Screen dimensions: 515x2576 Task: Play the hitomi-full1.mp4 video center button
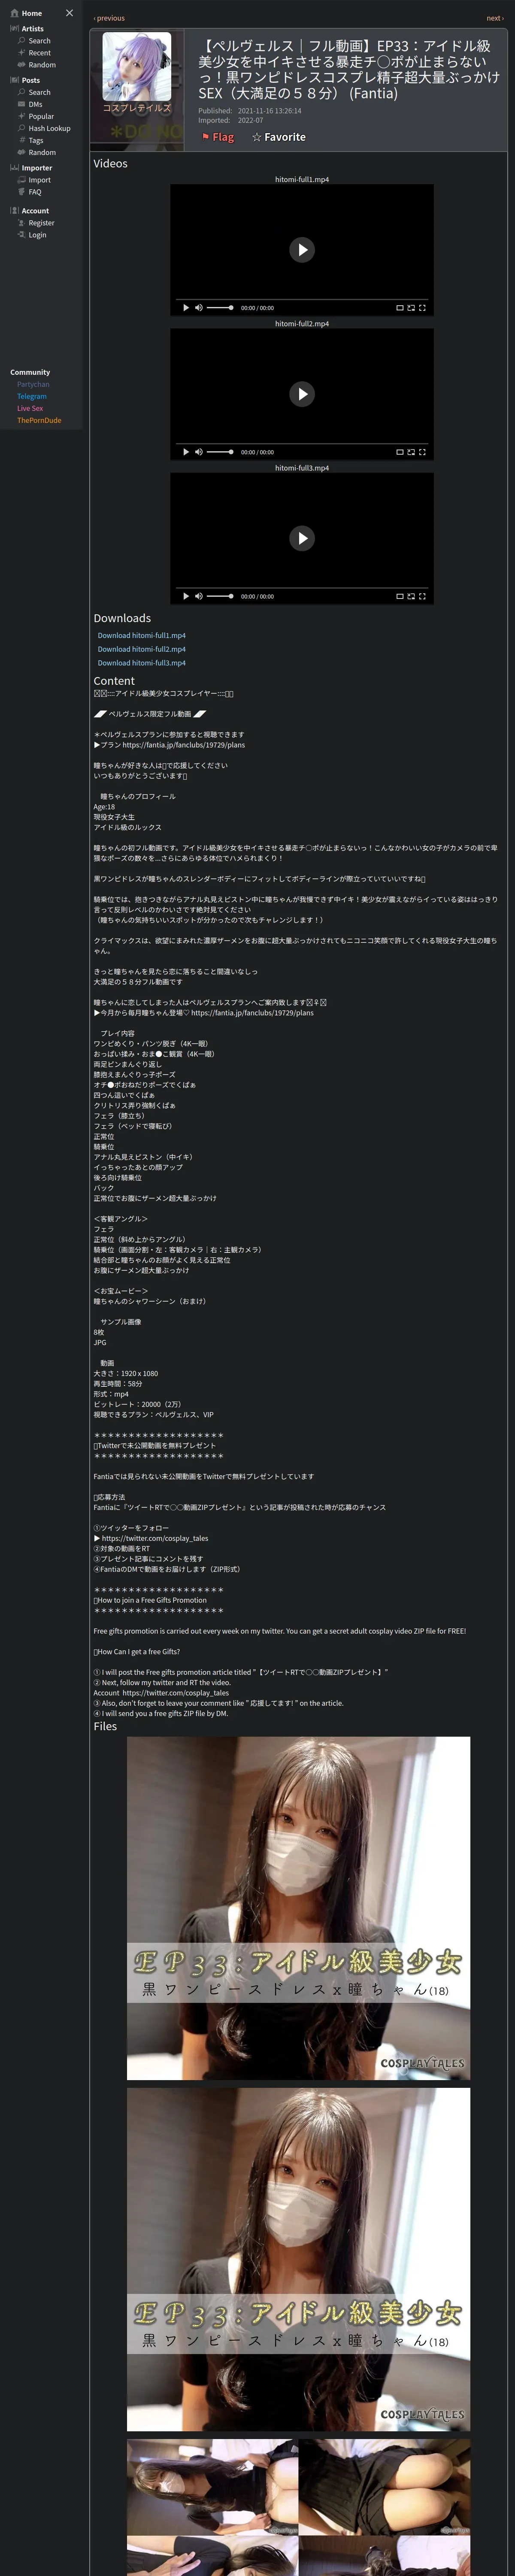(302, 250)
